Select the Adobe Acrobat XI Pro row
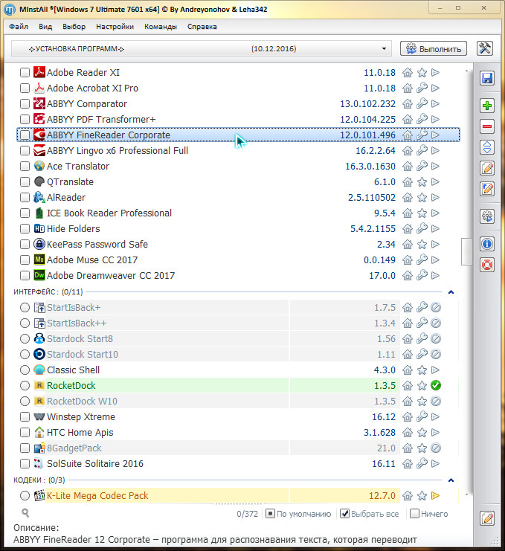Viewport: 505px width, 551px height. tap(238, 88)
